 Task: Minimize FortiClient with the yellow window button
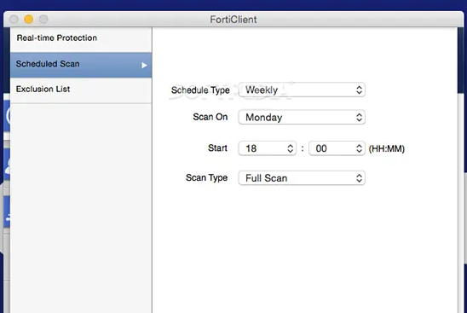tap(29, 19)
